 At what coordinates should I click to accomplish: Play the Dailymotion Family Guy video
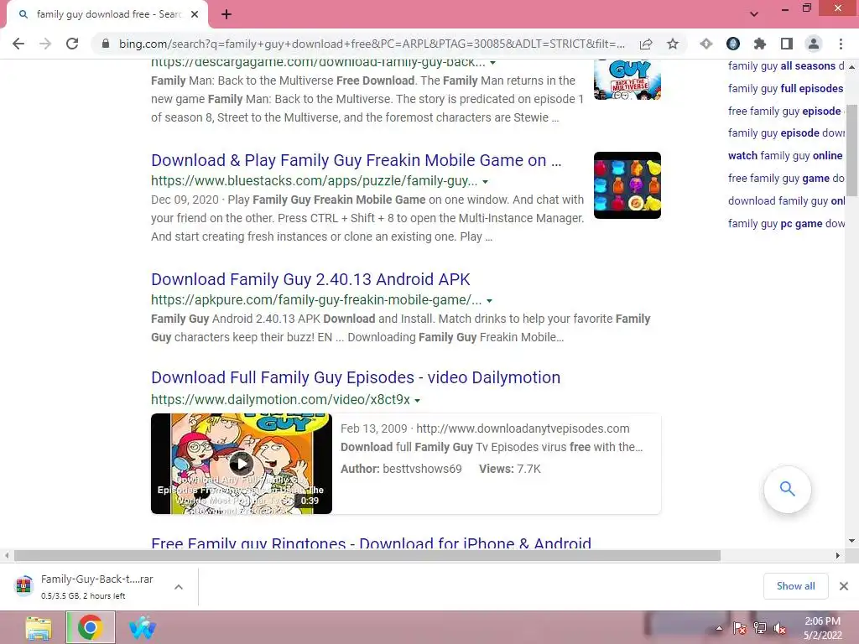tap(241, 463)
